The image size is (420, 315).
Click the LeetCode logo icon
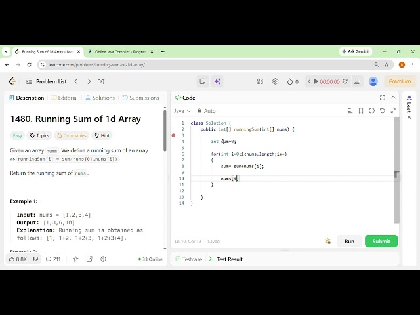[x=12, y=81]
